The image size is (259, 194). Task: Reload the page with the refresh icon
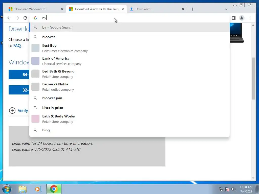[25, 18]
